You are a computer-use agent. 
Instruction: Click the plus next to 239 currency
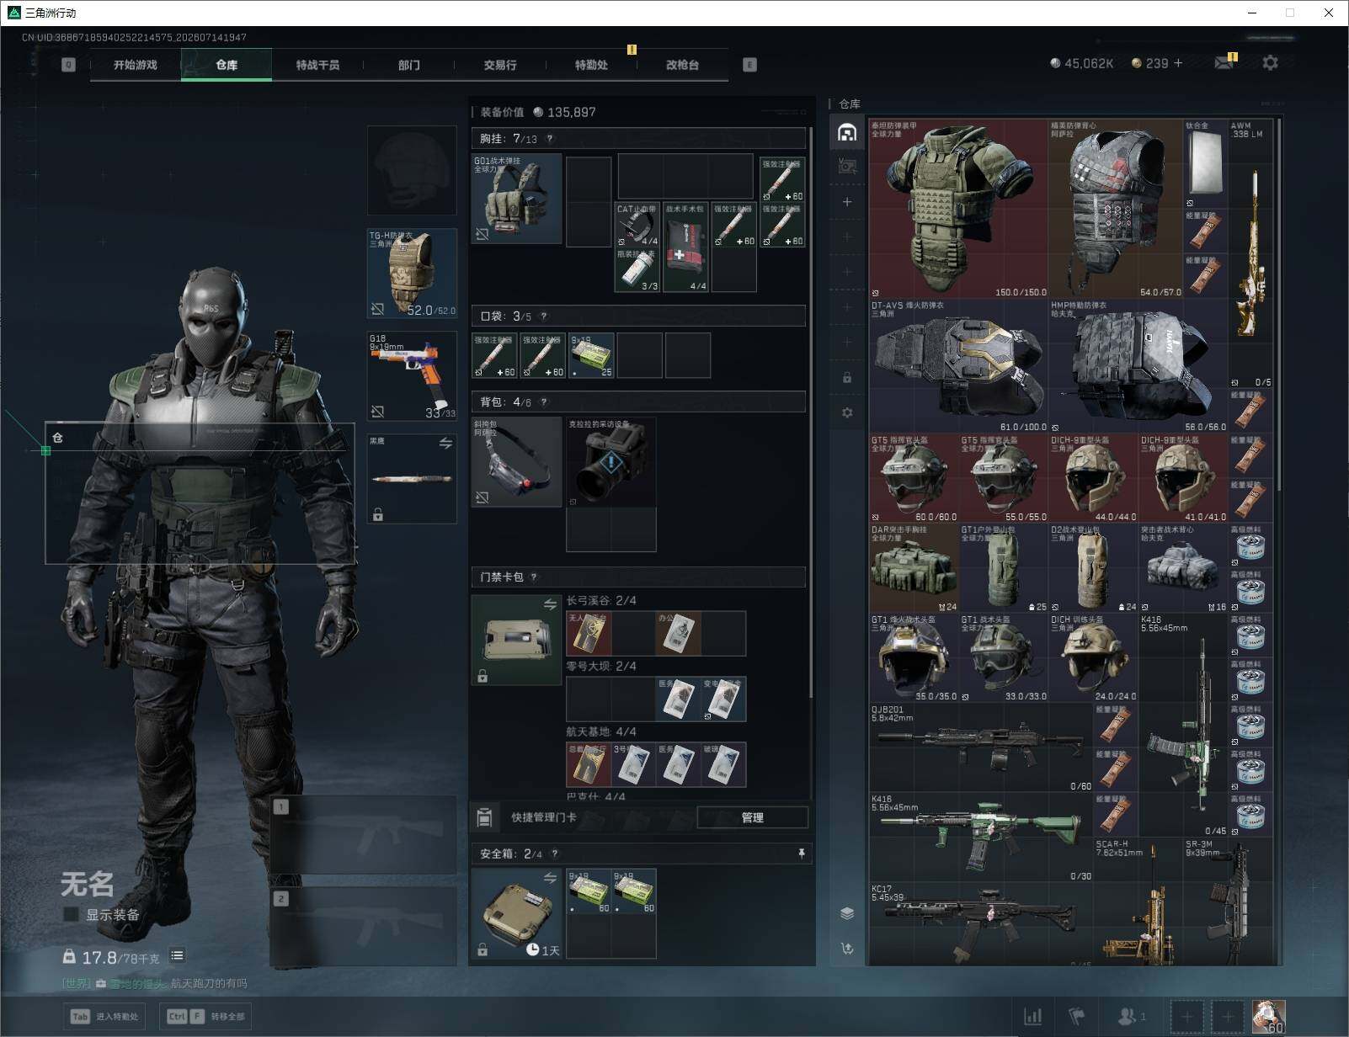click(x=1177, y=63)
